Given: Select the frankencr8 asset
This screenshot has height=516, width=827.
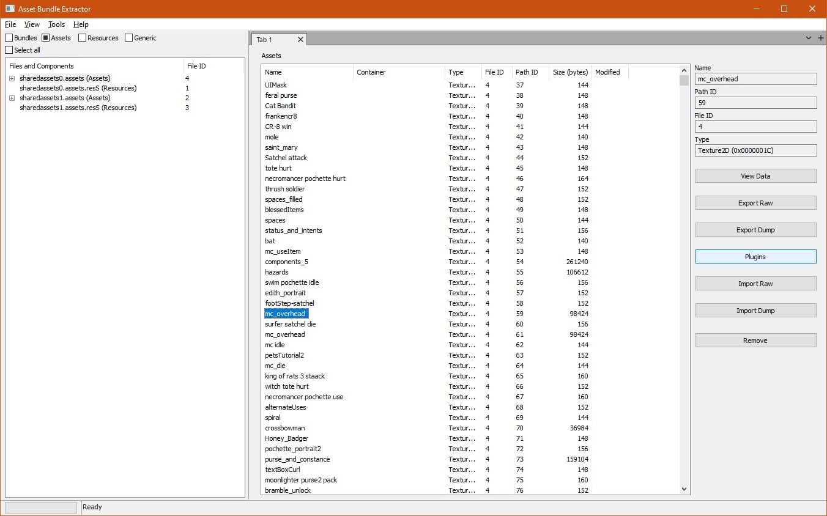Looking at the screenshot, I should point(281,116).
